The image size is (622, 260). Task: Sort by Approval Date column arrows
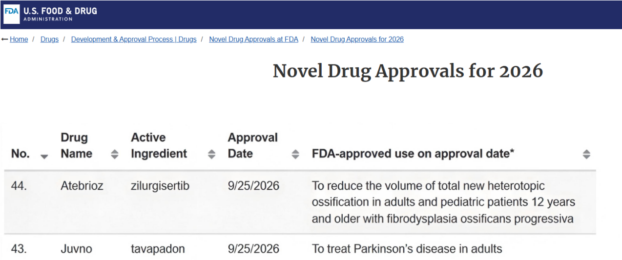click(x=295, y=154)
